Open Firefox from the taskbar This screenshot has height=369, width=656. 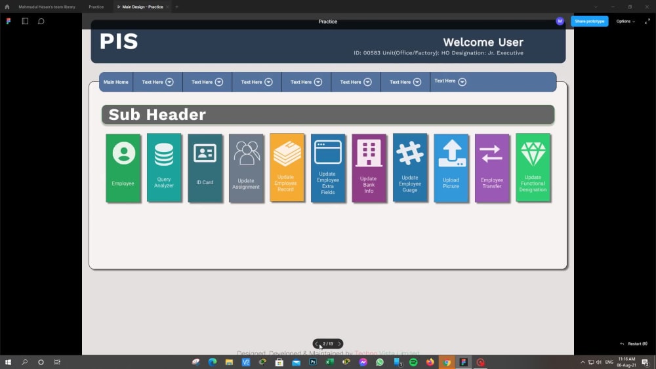coord(430,362)
